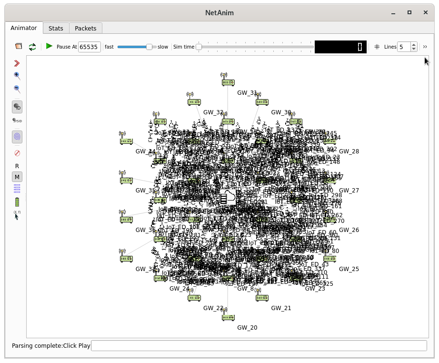Minimize the NetAnim window
Screen dimensions: 439x363
click(x=393, y=12)
